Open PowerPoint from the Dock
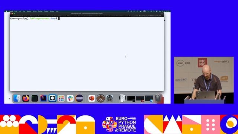 pyautogui.click(x=92, y=98)
